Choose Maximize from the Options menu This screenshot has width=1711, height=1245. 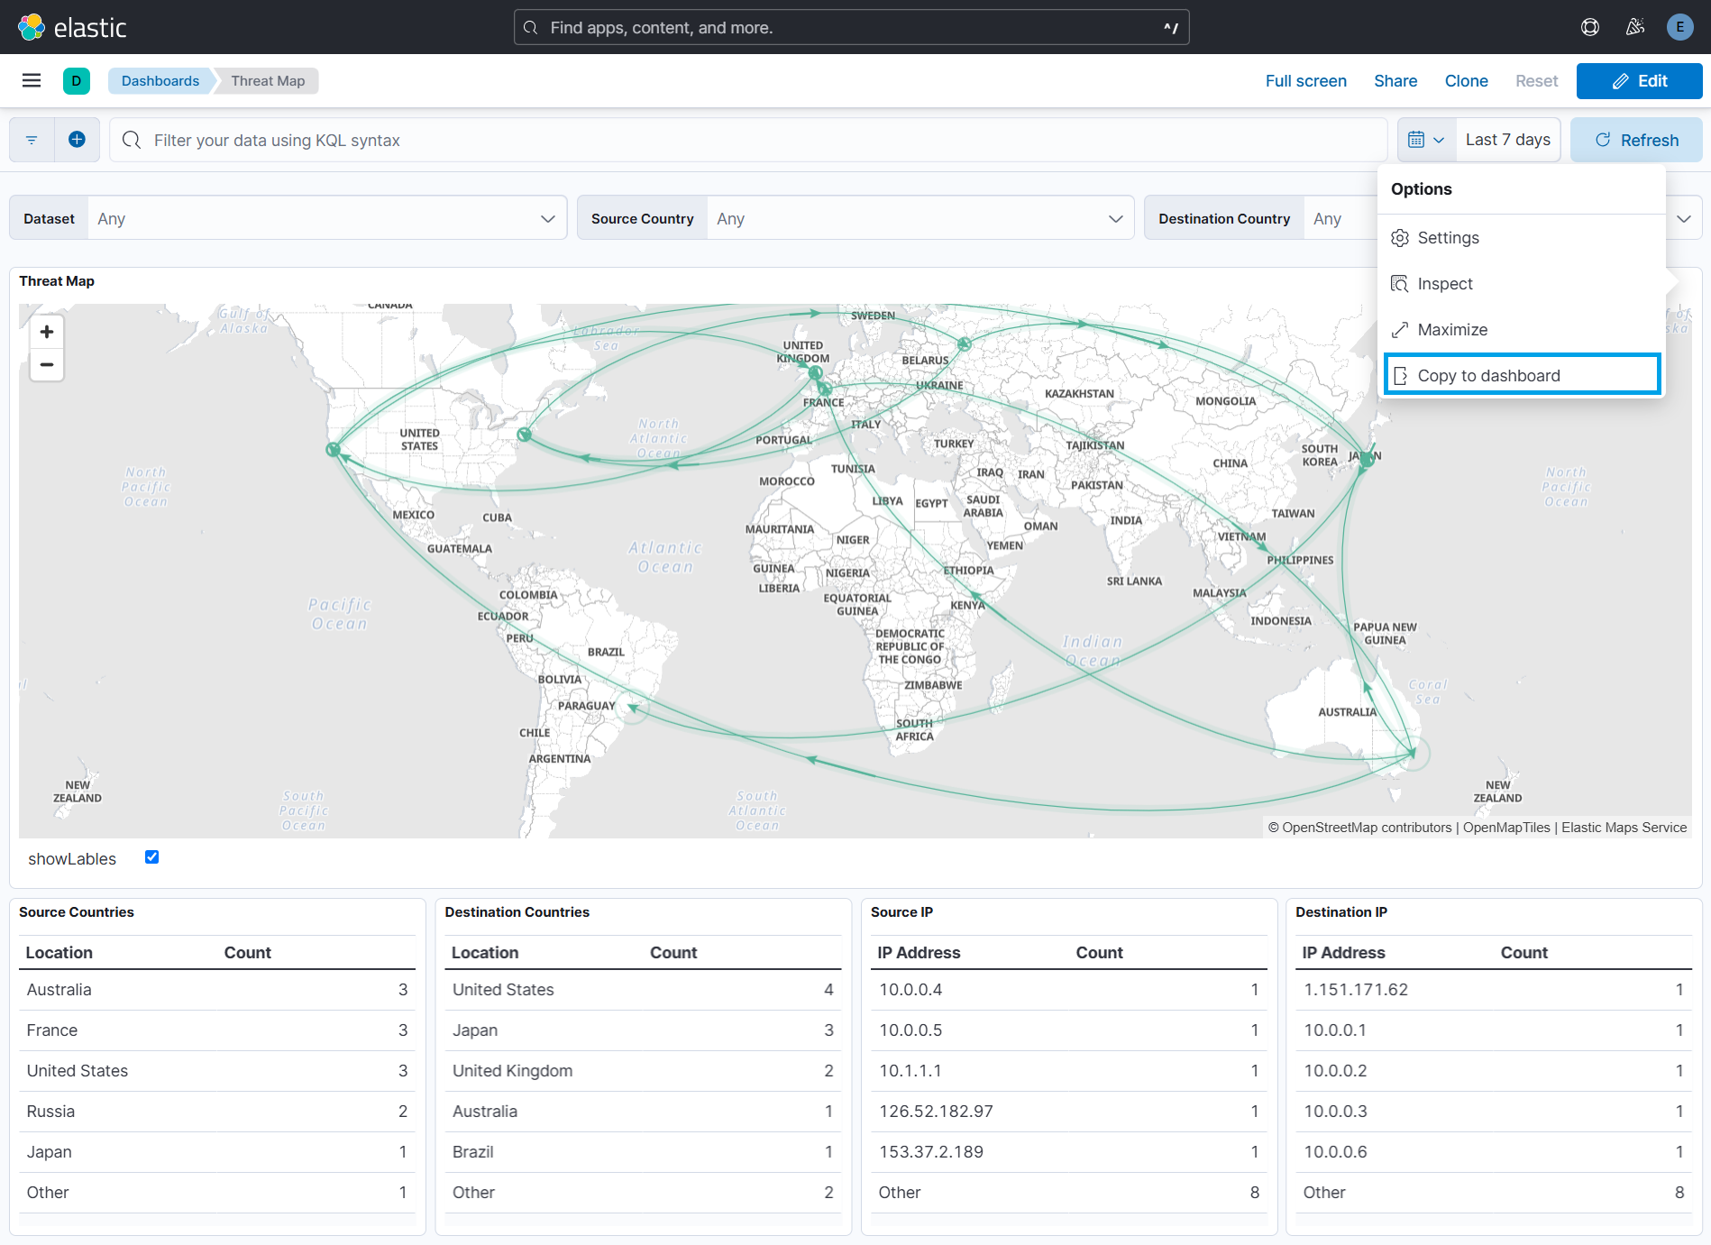(1451, 330)
